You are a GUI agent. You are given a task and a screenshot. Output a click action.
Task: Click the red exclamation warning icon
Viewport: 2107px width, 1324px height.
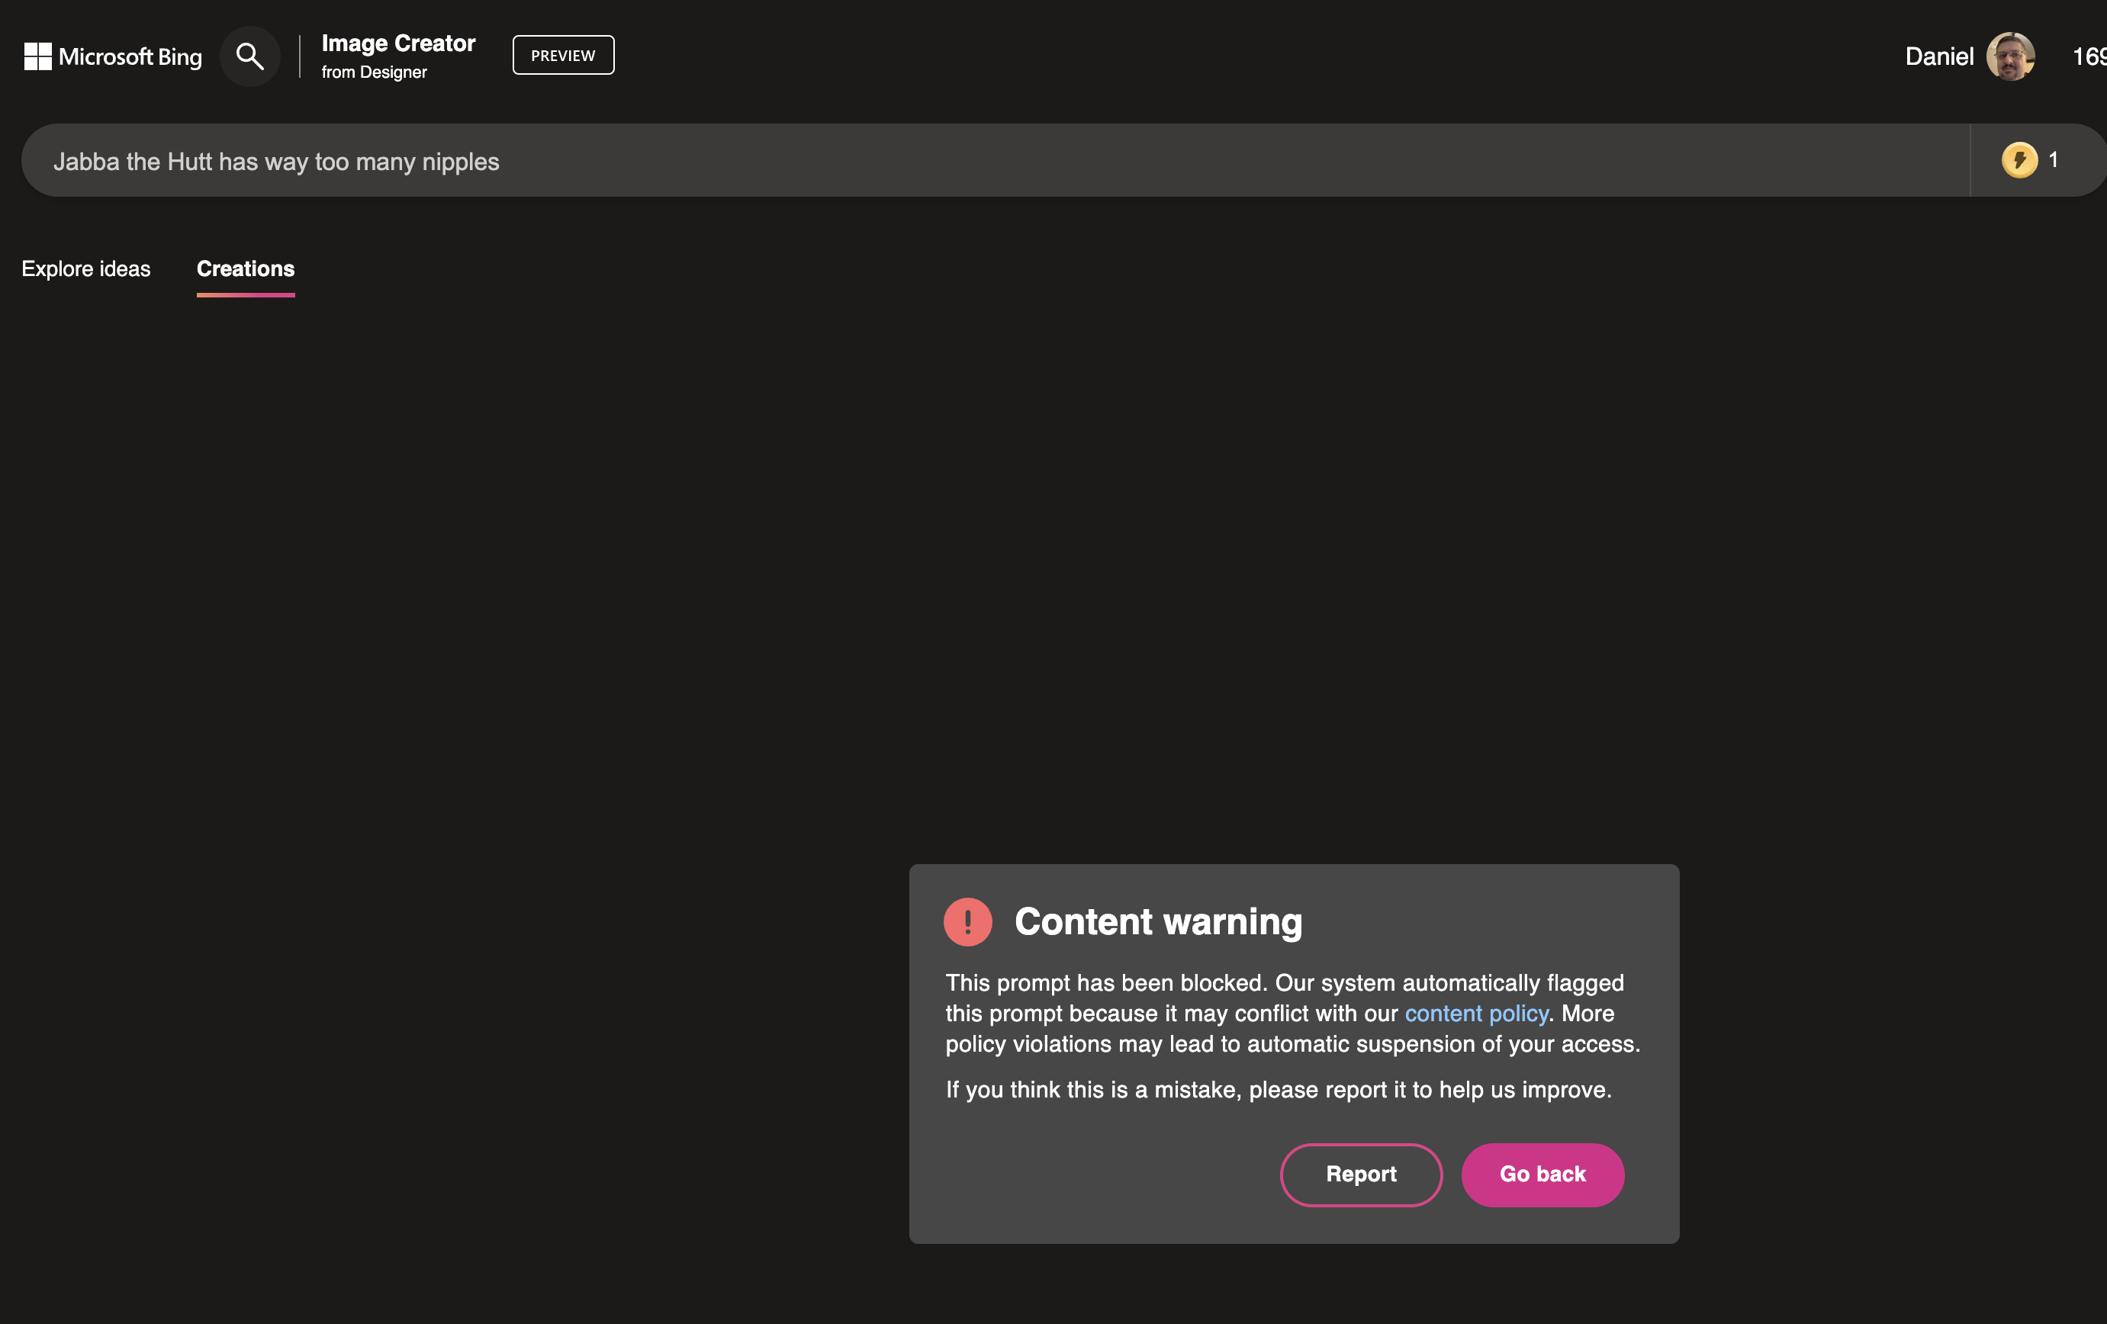coord(968,922)
